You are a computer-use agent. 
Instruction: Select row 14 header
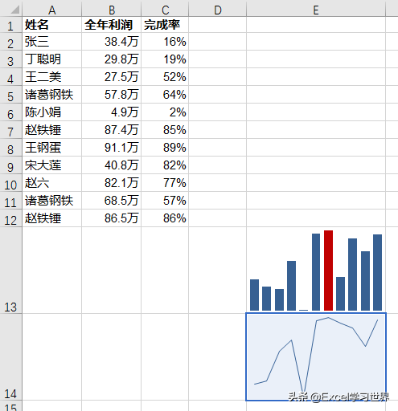point(10,357)
